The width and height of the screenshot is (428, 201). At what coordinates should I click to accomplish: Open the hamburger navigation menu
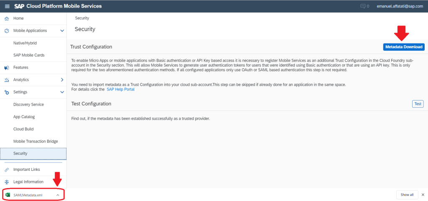tap(7, 6)
